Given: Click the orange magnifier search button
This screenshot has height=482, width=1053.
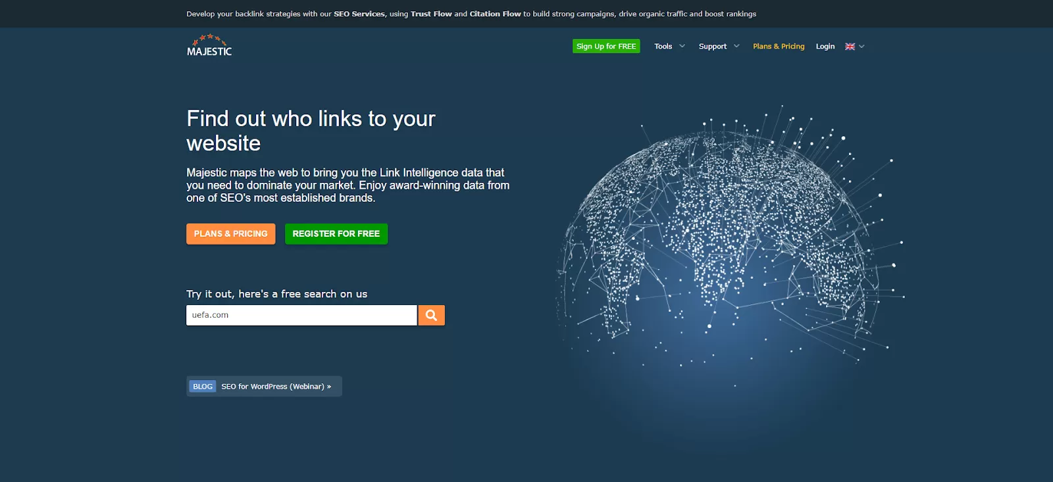Looking at the screenshot, I should [431, 315].
